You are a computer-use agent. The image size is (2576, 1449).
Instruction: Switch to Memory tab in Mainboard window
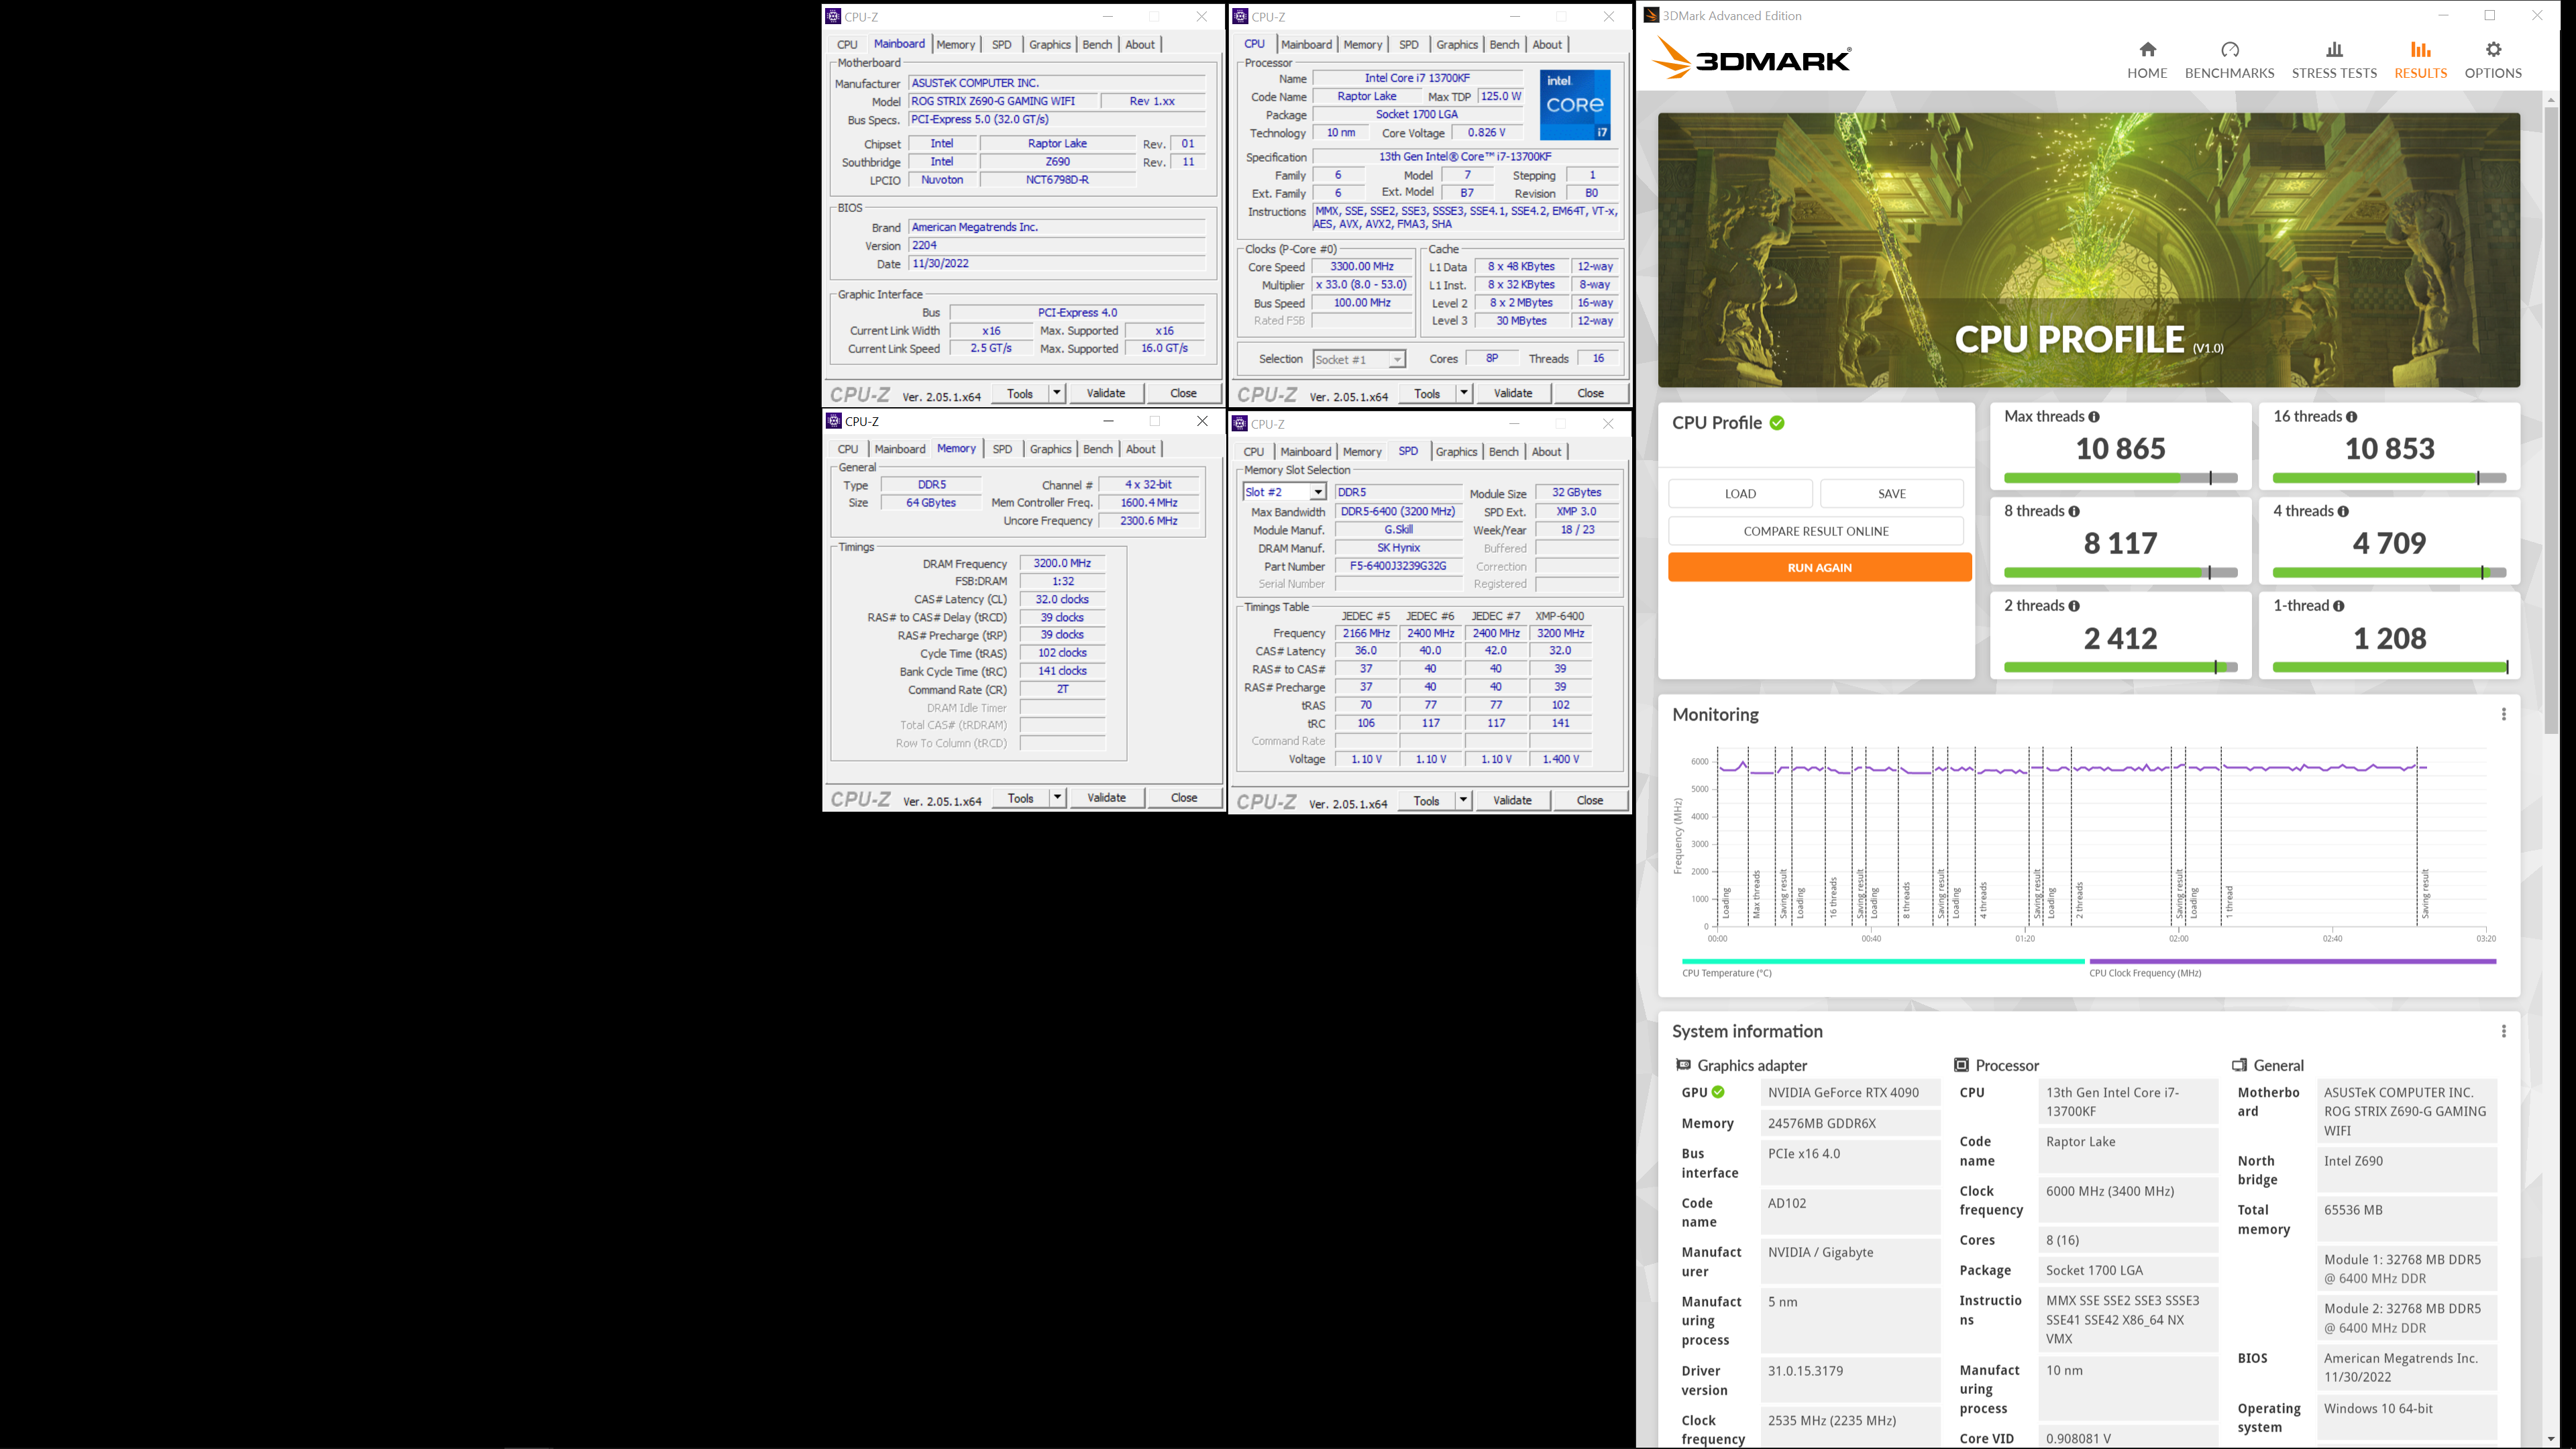(955, 45)
